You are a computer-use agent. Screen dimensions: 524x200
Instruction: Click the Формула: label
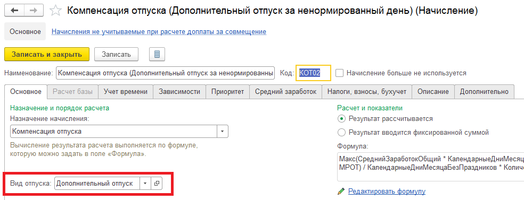(353, 146)
